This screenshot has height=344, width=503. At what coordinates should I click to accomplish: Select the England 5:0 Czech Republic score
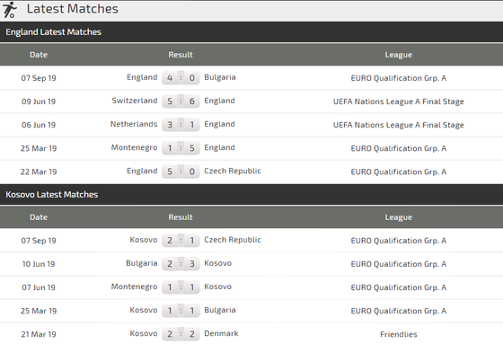[x=181, y=172]
